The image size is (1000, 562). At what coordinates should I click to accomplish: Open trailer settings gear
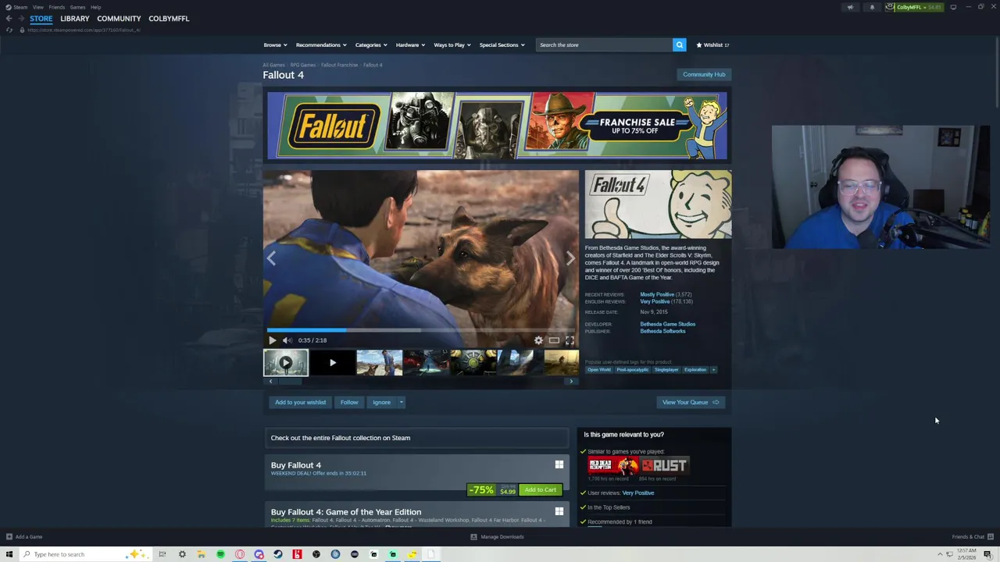[x=538, y=340]
